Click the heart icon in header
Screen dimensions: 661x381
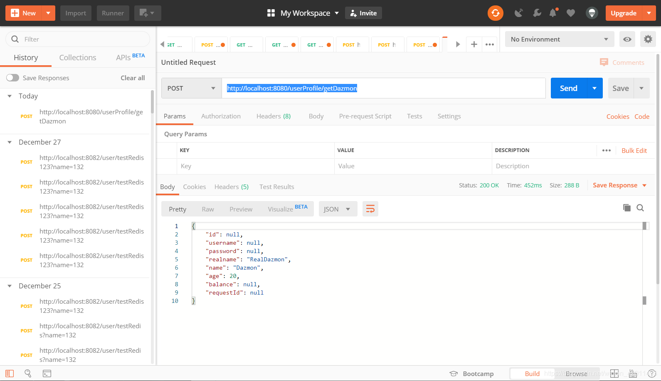571,13
